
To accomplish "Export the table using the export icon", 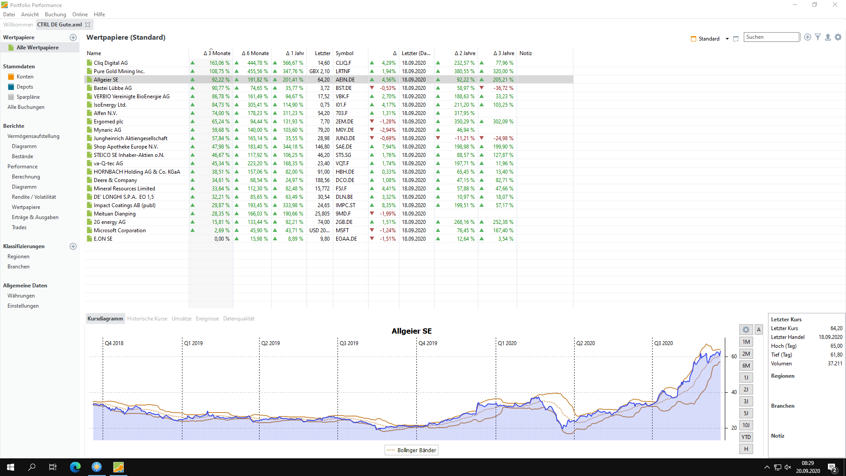I will [828, 37].
